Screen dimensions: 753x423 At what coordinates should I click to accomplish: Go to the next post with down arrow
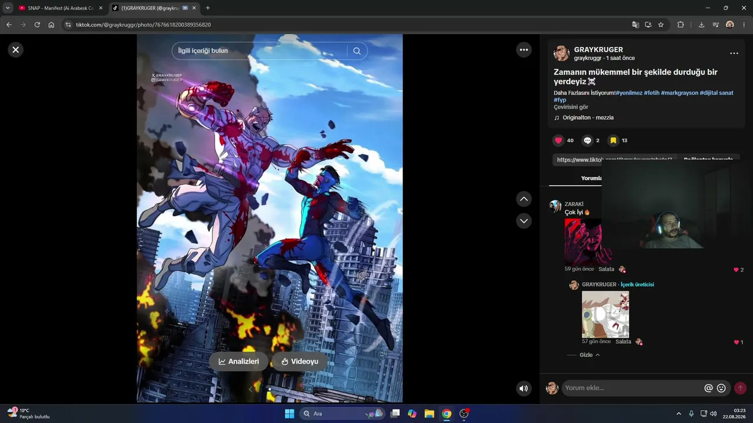tap(524, 221)
